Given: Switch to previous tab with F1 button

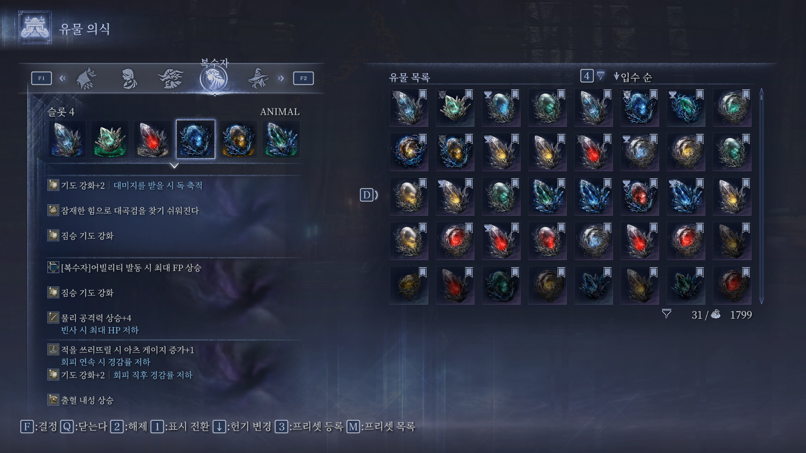Looking at the screenshot, I should 42,78.
